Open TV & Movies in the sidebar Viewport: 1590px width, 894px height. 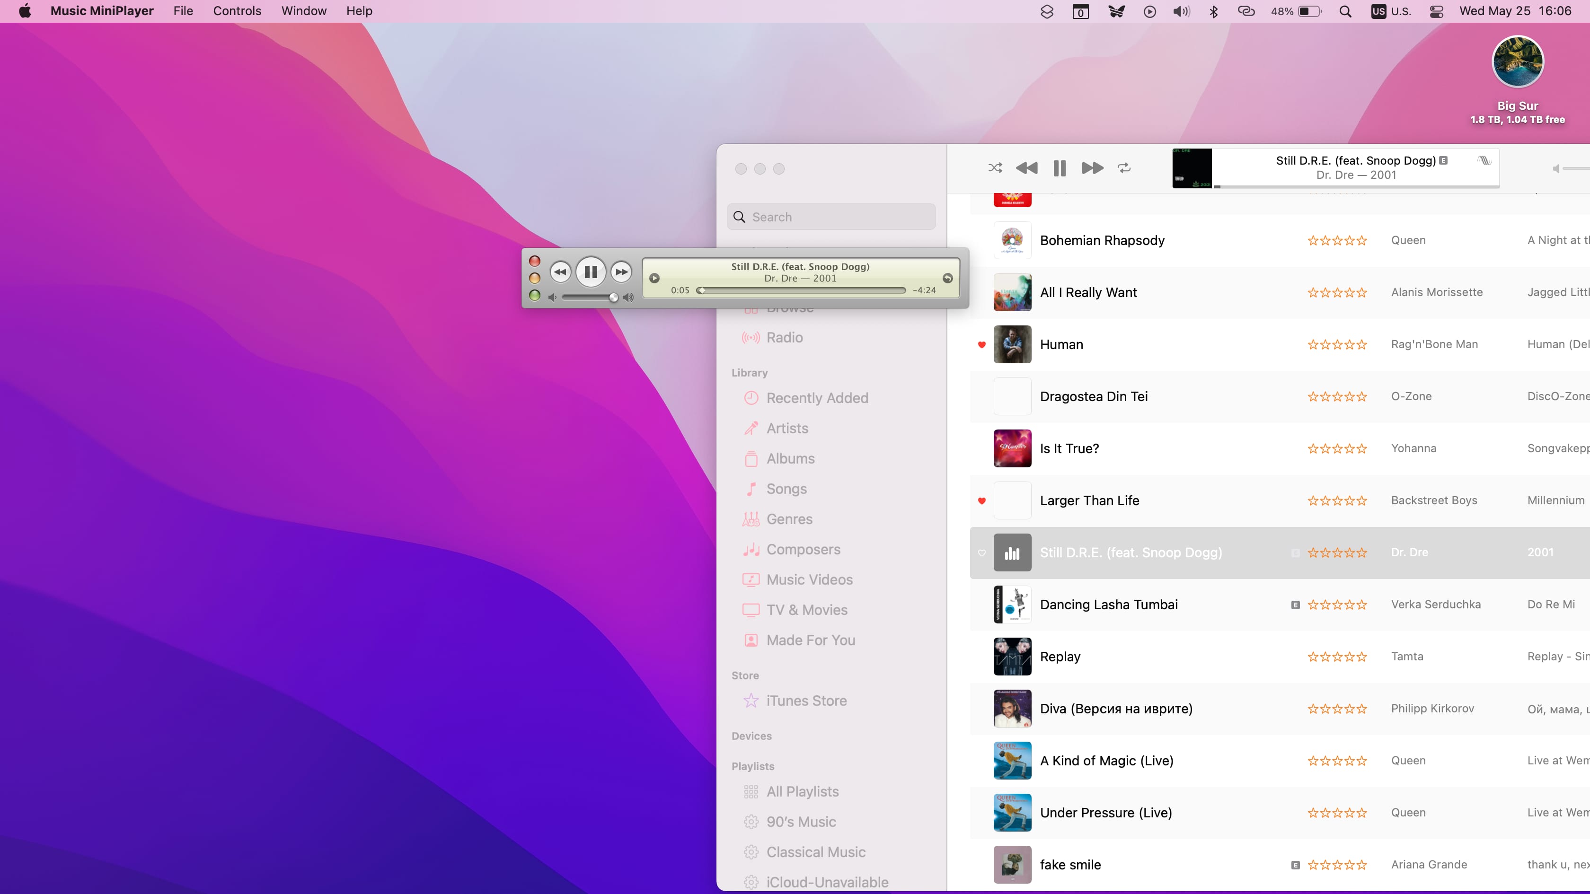(x=795, y=610)
